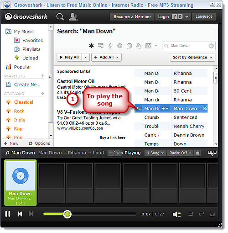The height and width of the screenshot is (233, 228).
Task: Open the Popular sidebar item
Action: point(18,67)
